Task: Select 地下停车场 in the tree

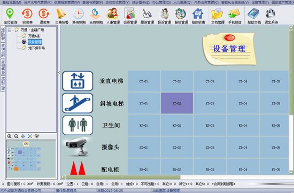Action: 36,48
